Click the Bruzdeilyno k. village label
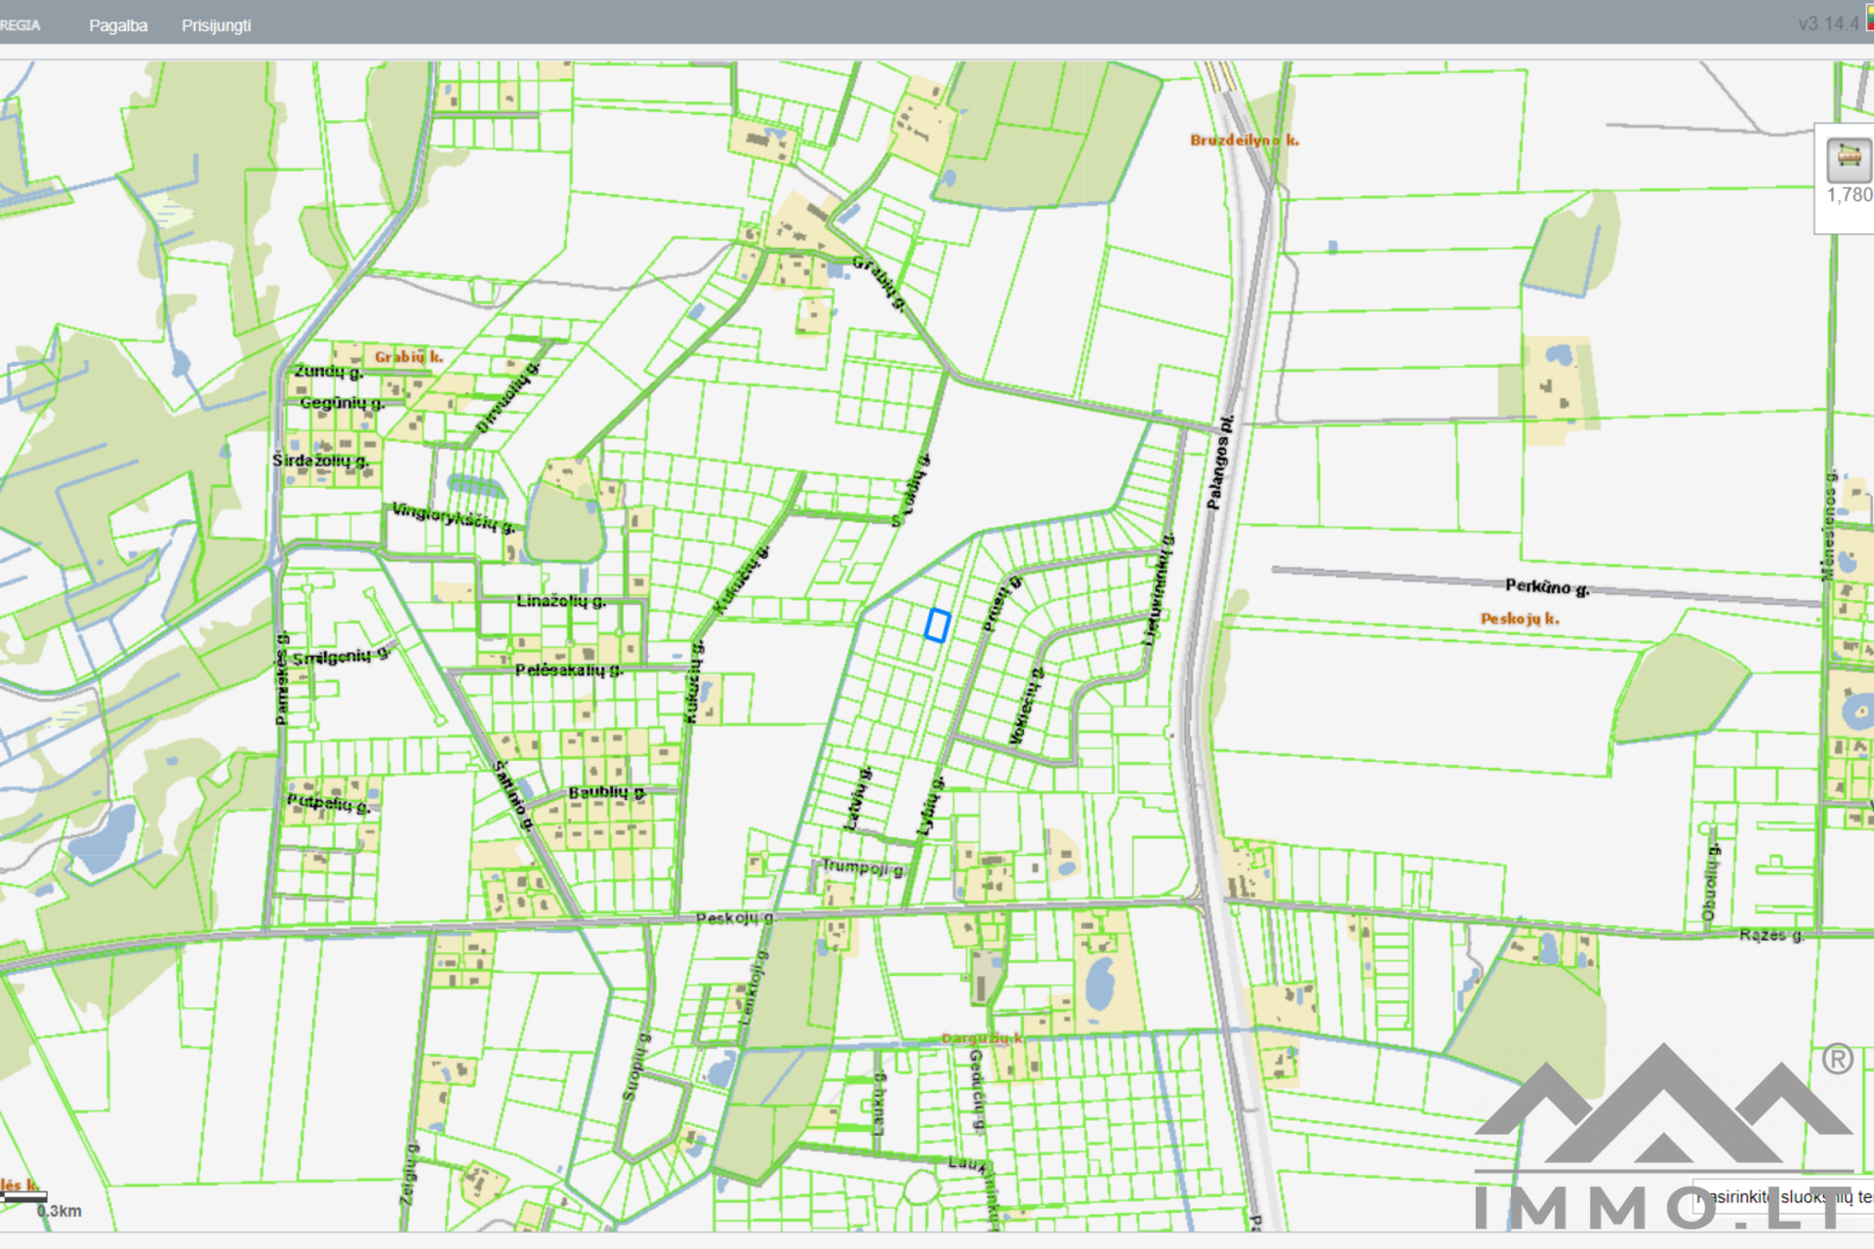 (x=1244, y=141)
